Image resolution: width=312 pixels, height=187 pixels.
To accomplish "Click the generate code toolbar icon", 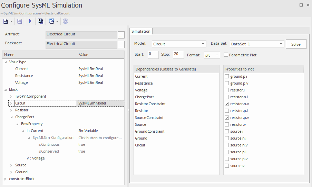I will [x=40, y=21].
